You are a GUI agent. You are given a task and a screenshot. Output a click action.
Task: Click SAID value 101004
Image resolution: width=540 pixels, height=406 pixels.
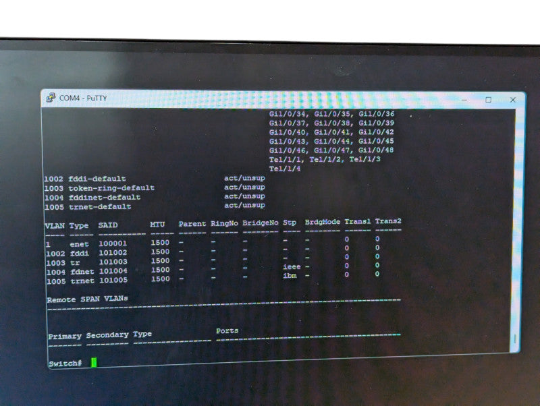(113, 271)
